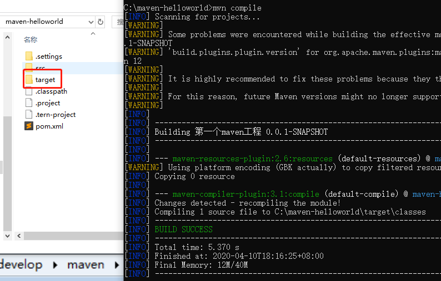The height and width of the screenshot is (281, 441).
Task: Click the develop breadcrumb segment
Action: 21,265
